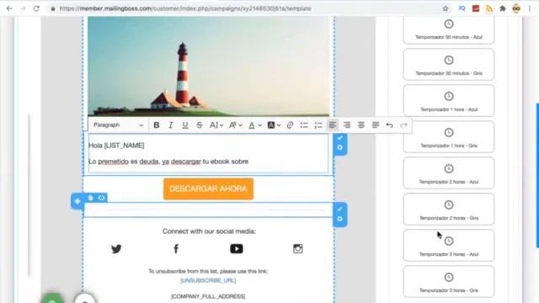Click the browser address bar URL
The width and height of the screenshot is (539, 303).
tap(185, 8)
